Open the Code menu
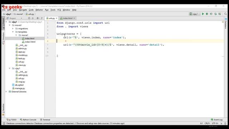The height and width of the screenshot is (129, 229). [x=31, y=10]
